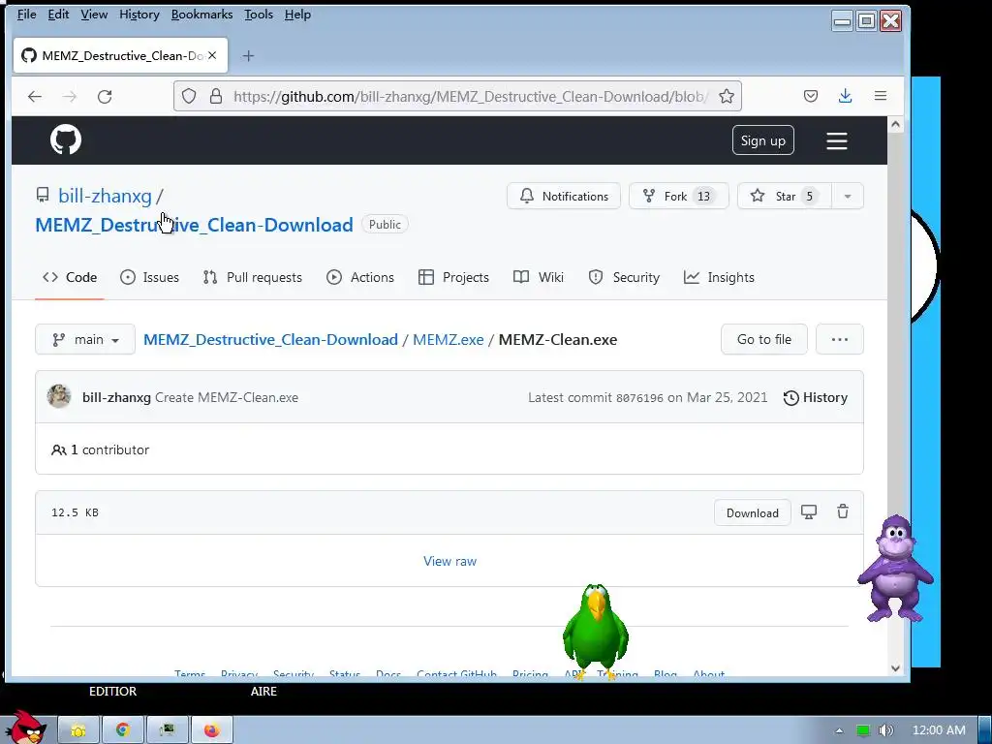The width and height of the screenshot is (992, 744).
Task: Save the page to Pocket with the Pocket icon
Action: [x=811, y=96]
